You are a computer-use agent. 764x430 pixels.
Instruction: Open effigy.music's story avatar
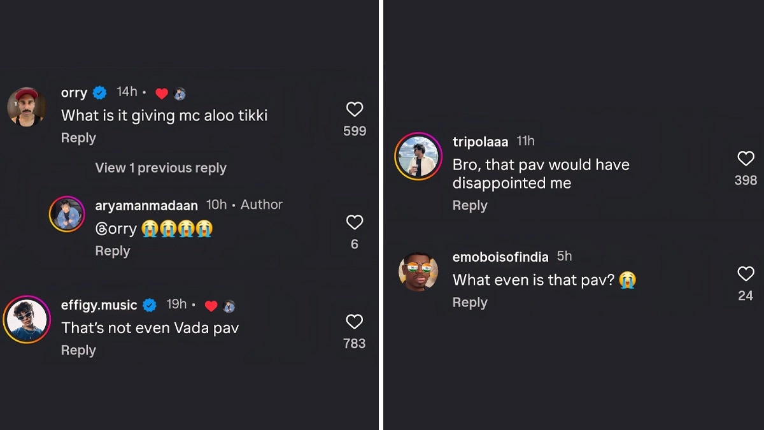pyautogui.click(x=26, y=319)
